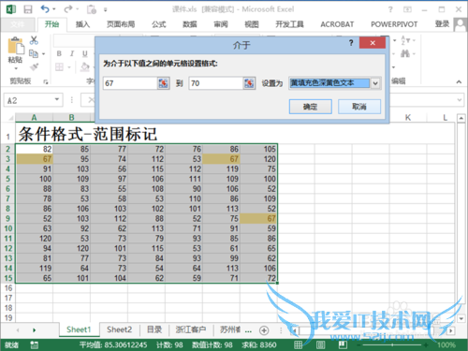Close the 介于 dialog
The width and height of the screenshot is (468, 351).
(373, 43)
